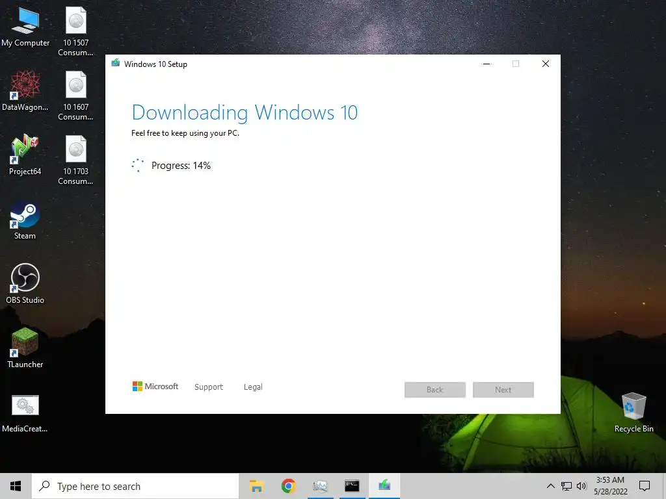Image resolution: width=666 pixels, height=499 pixels.
Task: Minimize the Windows 10 Setup window
Action: click(x=486, y=64)
